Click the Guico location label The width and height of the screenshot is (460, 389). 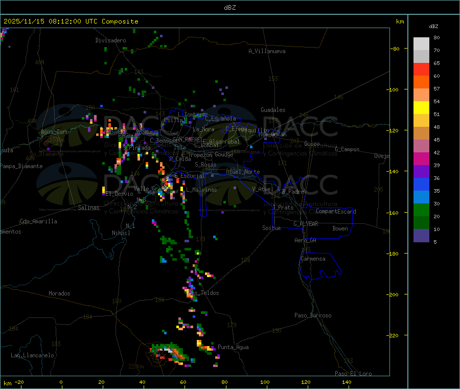point(312,144)
